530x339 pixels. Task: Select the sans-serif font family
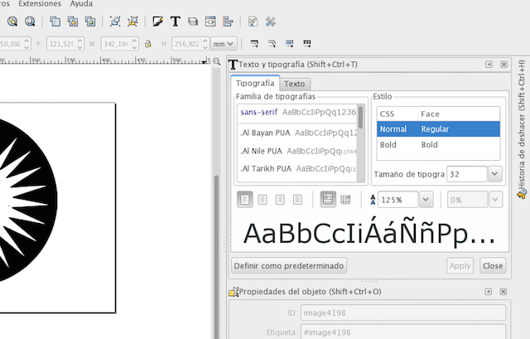pos(298,113)
